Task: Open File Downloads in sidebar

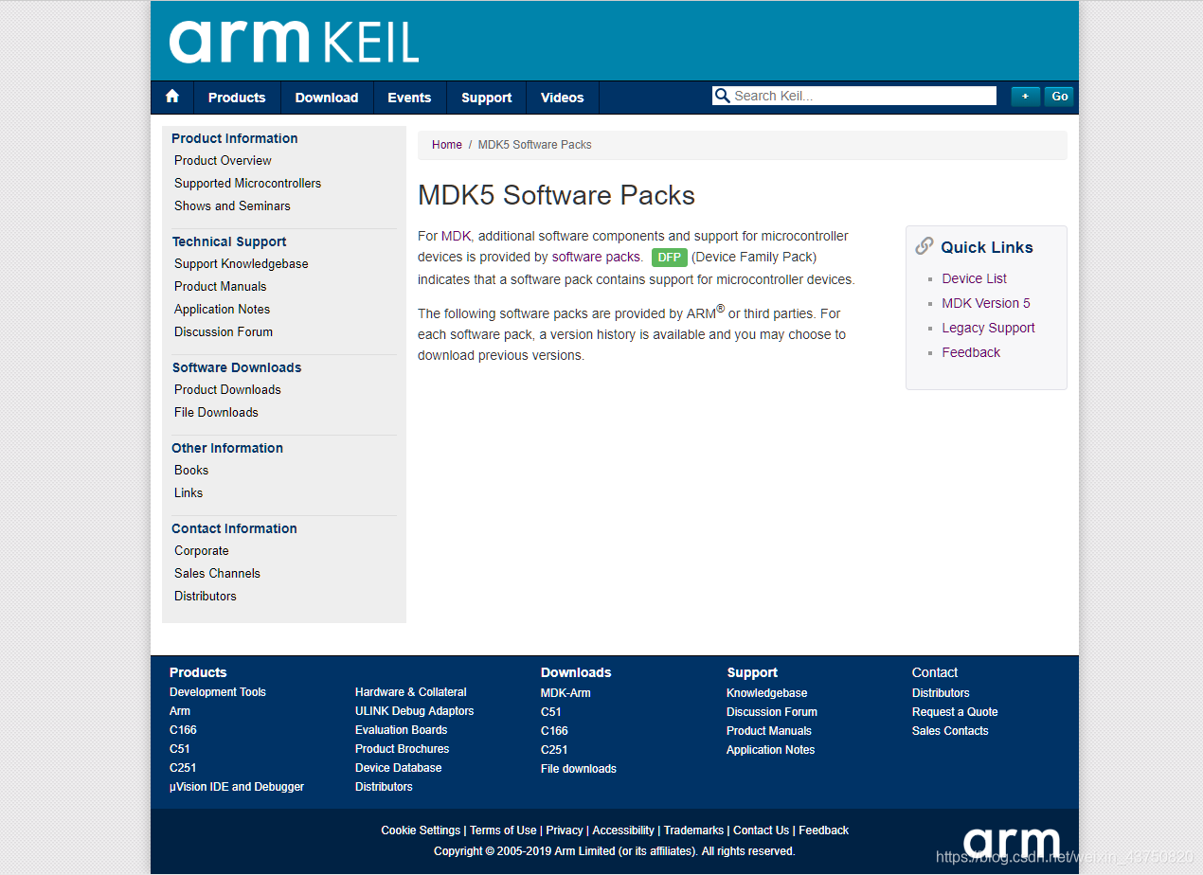Action: (216, 412)
